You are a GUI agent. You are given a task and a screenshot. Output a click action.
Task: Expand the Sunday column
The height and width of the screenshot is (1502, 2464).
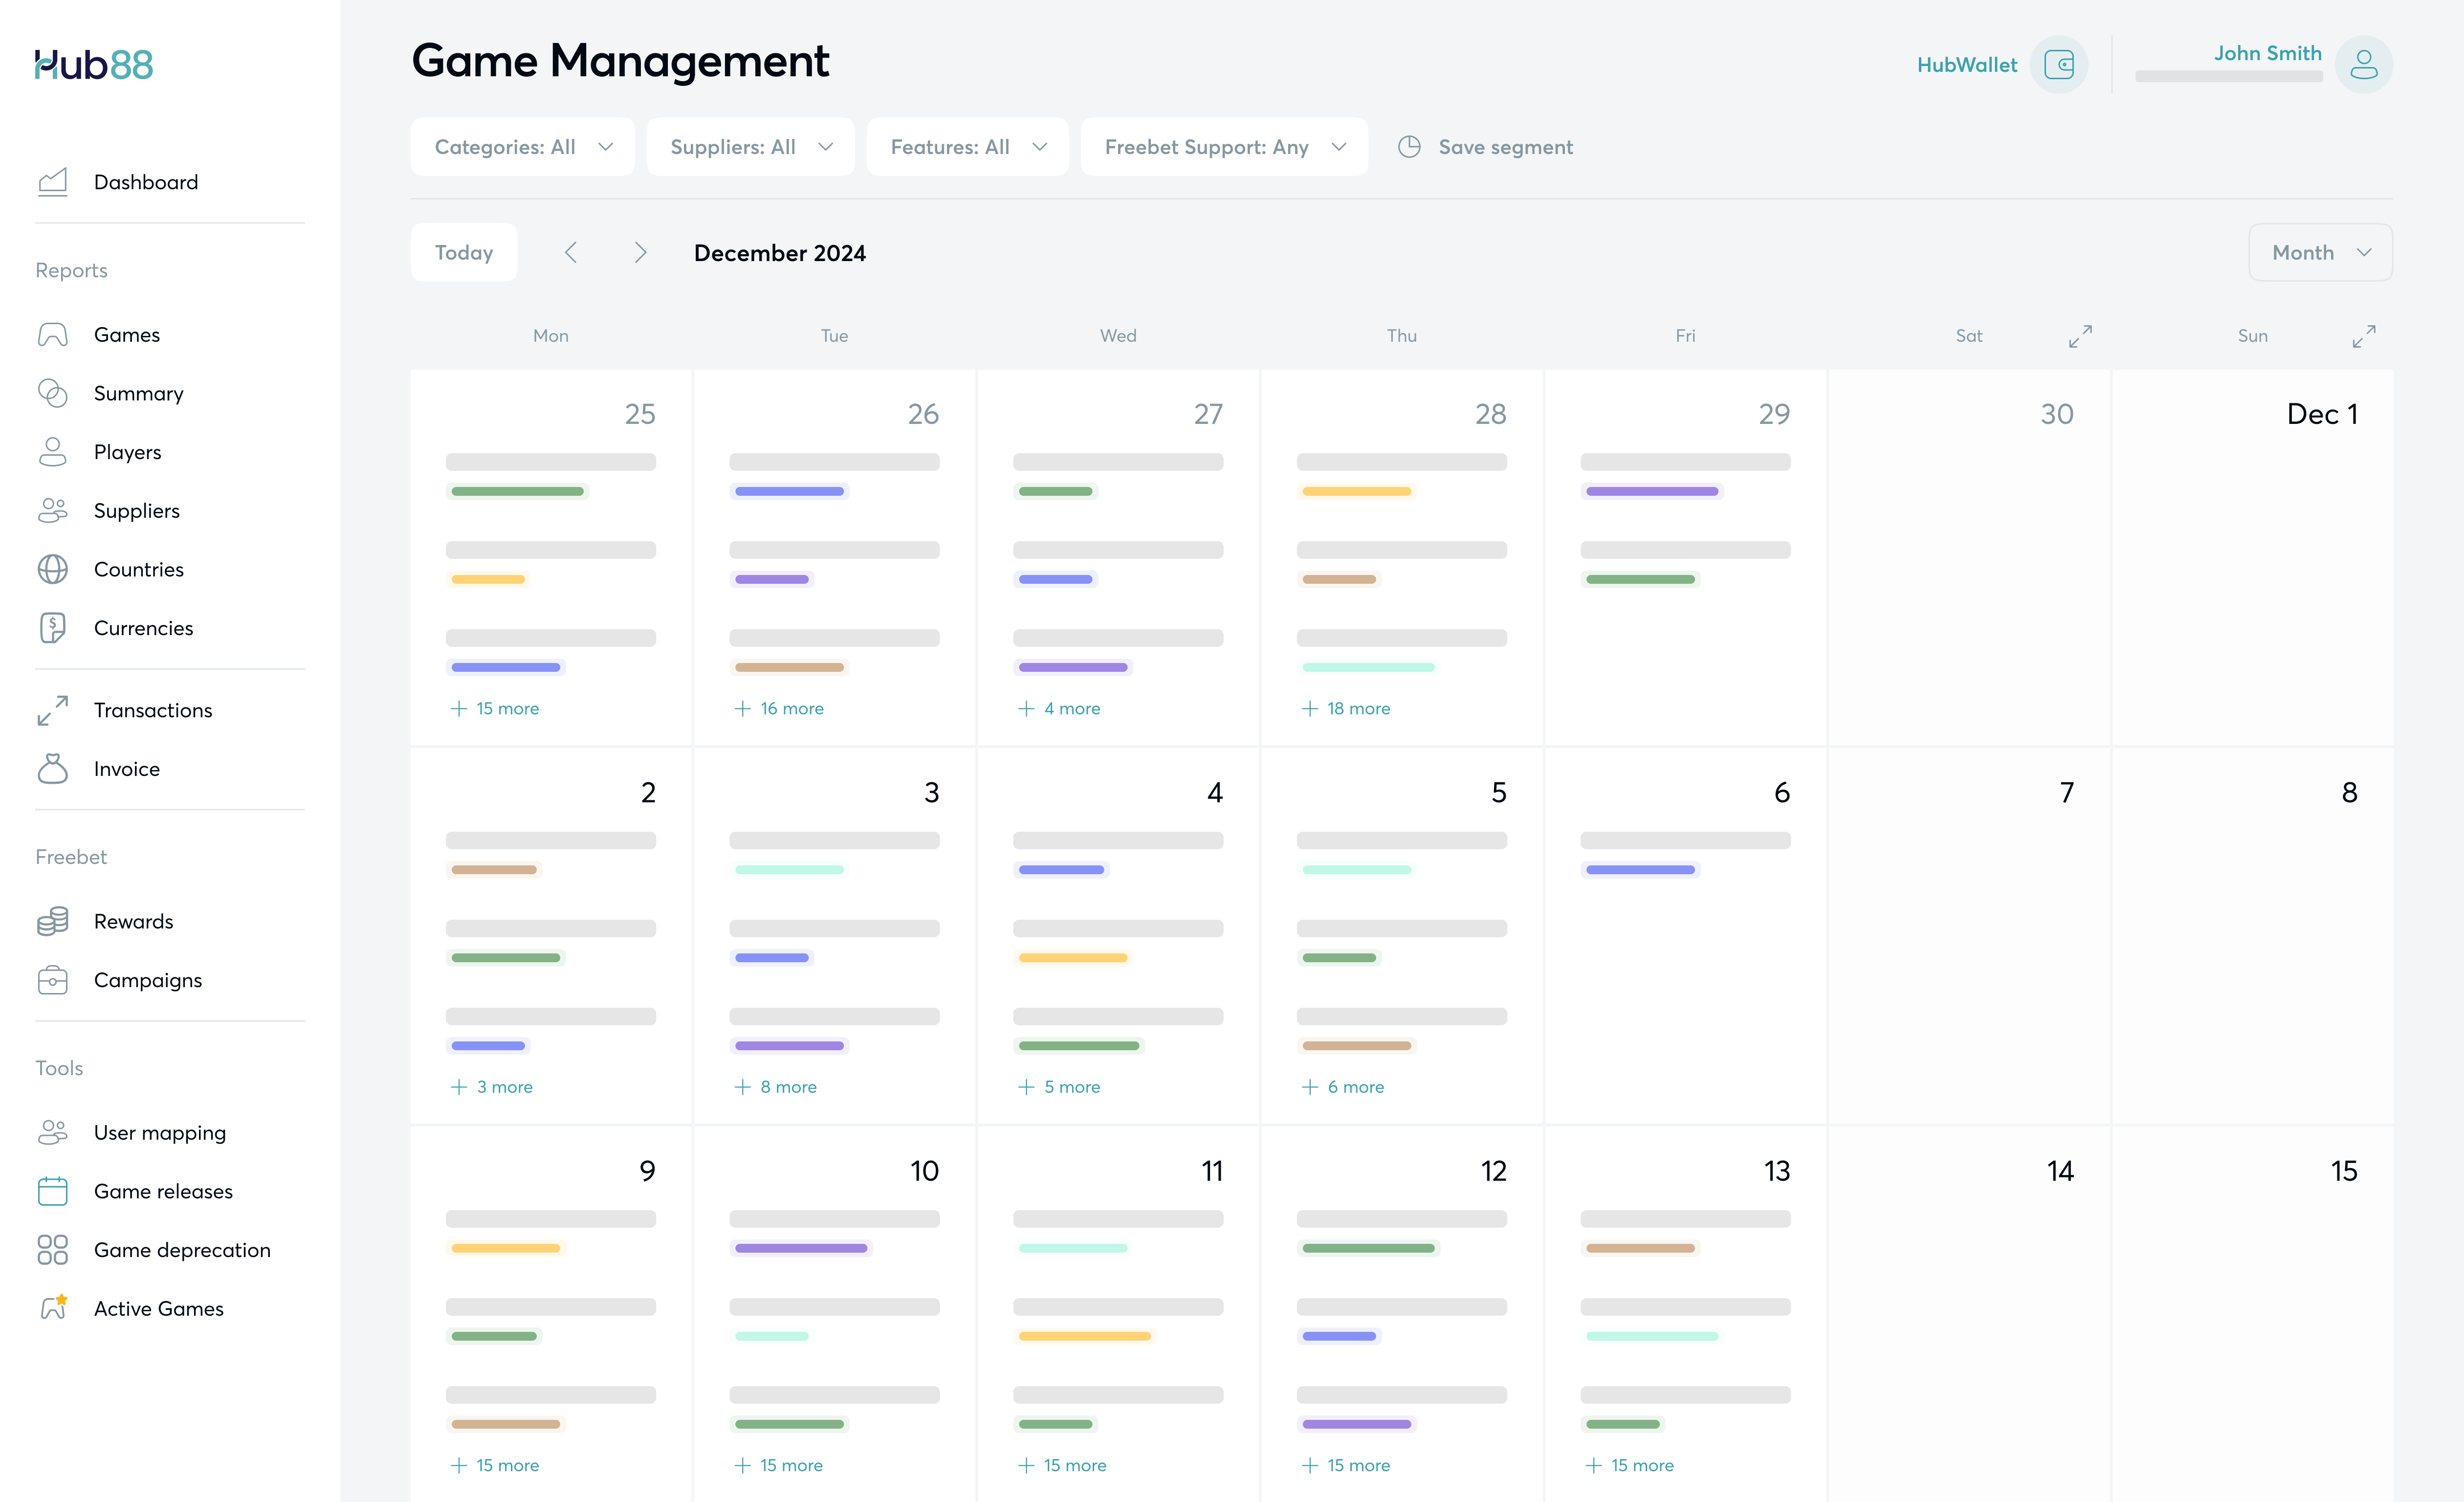point(2363,336)
